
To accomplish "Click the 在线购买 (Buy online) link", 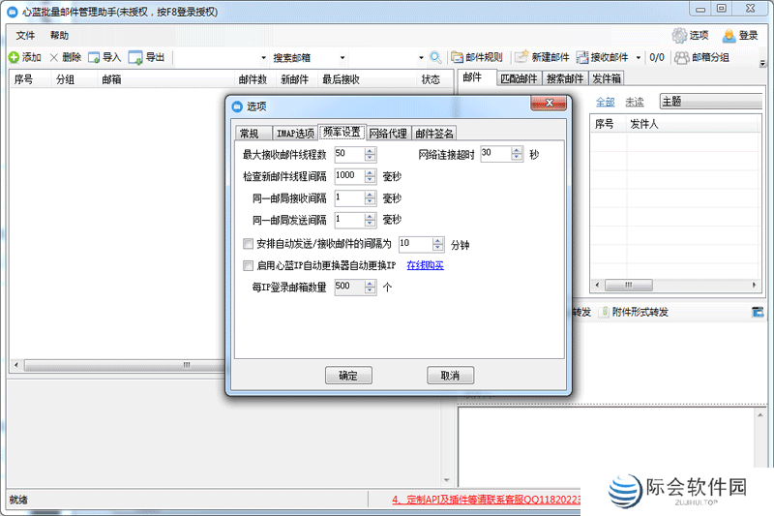I will [425, 265].
